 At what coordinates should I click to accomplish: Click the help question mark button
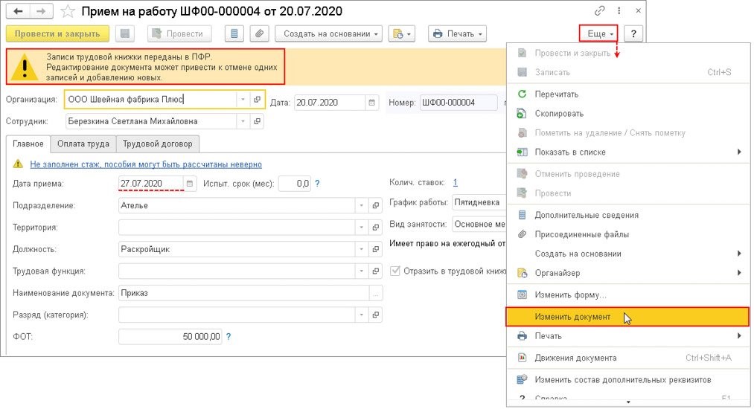click(x=633, y=33)
